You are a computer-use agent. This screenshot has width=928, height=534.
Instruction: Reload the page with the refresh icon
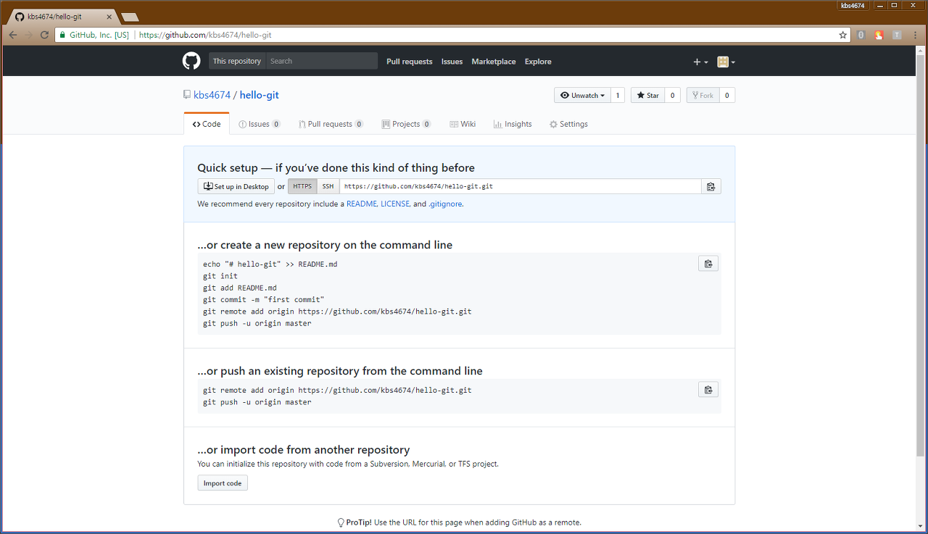coord(44,35)
